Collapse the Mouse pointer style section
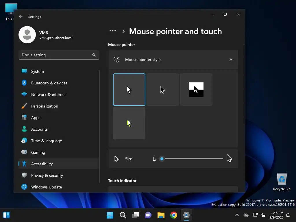The width and height of the screenshot is (296, 222). [231, 60]
